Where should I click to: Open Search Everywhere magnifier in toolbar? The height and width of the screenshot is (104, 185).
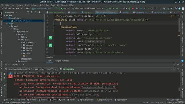click(x=176, y=8)
